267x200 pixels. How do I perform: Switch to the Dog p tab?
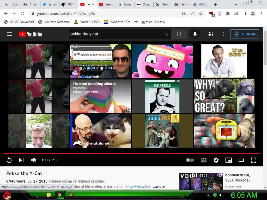tap(144, 4)
